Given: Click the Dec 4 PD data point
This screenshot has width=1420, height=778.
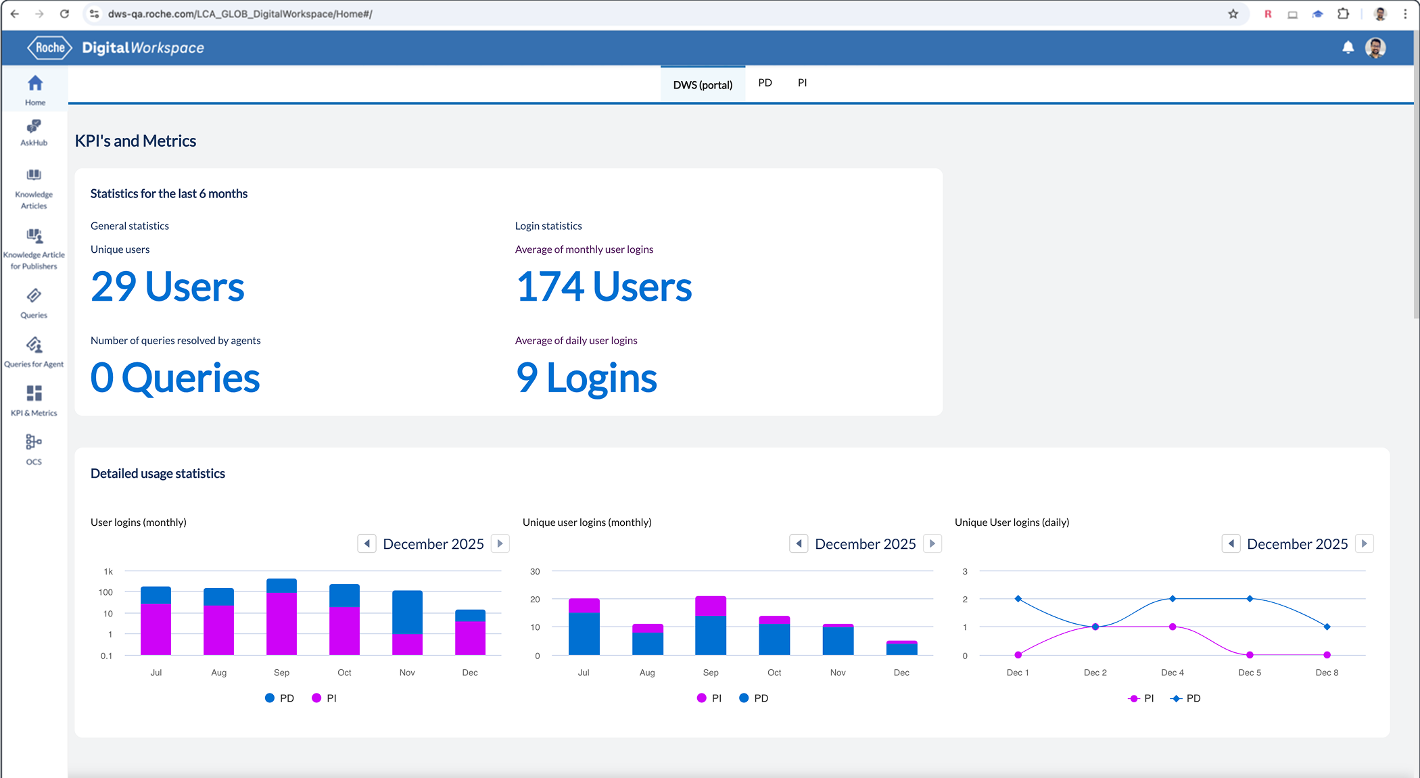Looking at the screenshot, I should (1173, 599).
